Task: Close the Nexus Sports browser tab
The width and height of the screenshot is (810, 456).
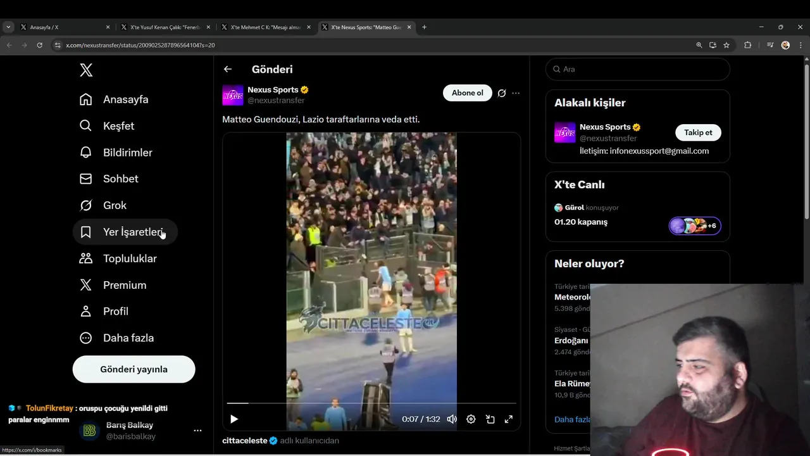Action: point(409,27)
